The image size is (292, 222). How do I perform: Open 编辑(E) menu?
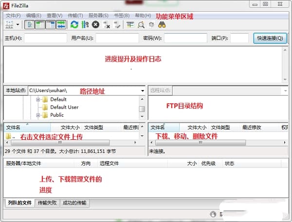(x=34, y=16)
